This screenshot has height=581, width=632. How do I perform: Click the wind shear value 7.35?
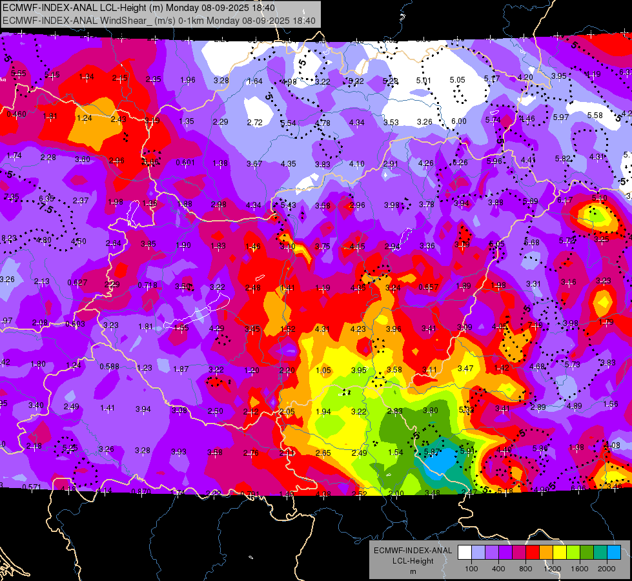click(x=11, y=197)
